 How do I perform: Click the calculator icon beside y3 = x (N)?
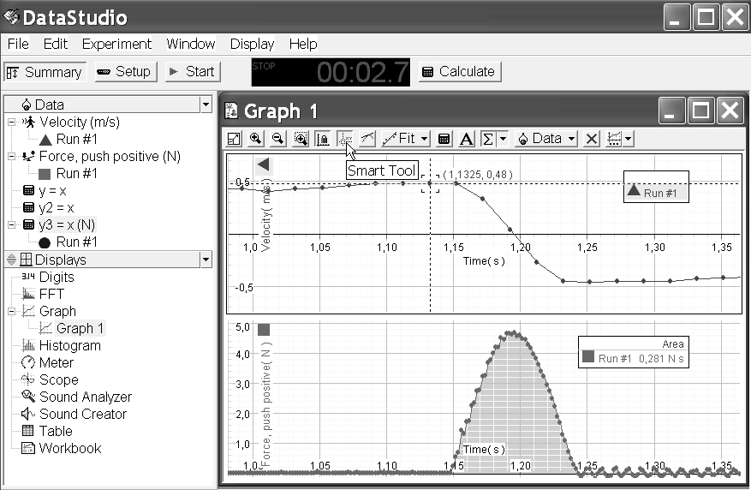(29, 224)
